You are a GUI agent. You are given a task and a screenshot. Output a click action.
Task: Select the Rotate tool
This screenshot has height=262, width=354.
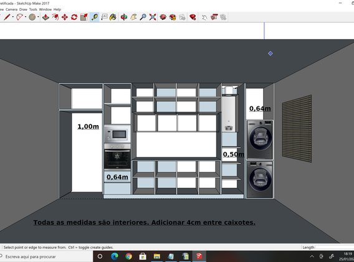coord(74,17)
